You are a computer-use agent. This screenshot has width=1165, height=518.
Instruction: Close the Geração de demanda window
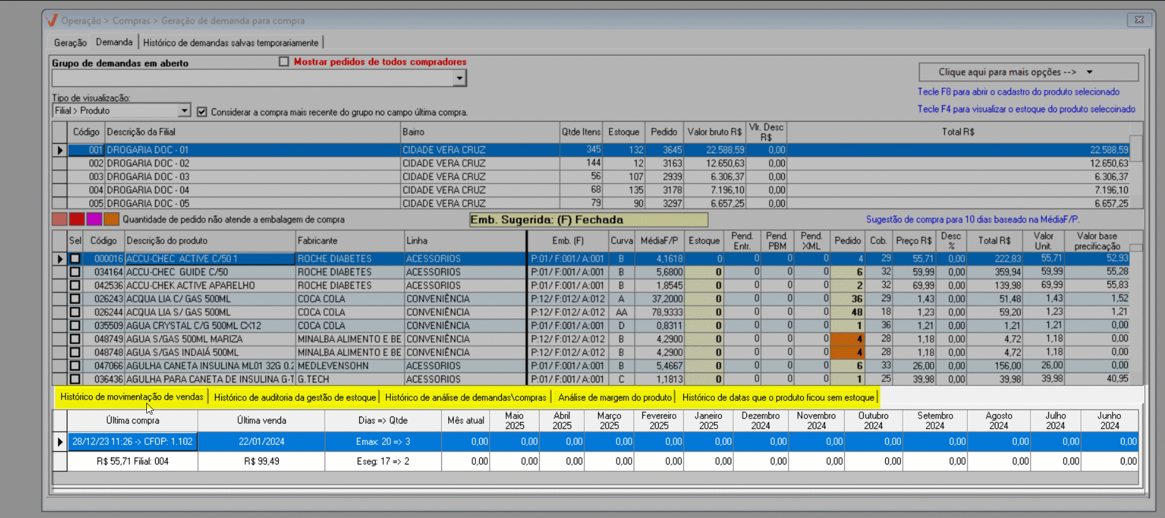click(x=1139, y=20)
